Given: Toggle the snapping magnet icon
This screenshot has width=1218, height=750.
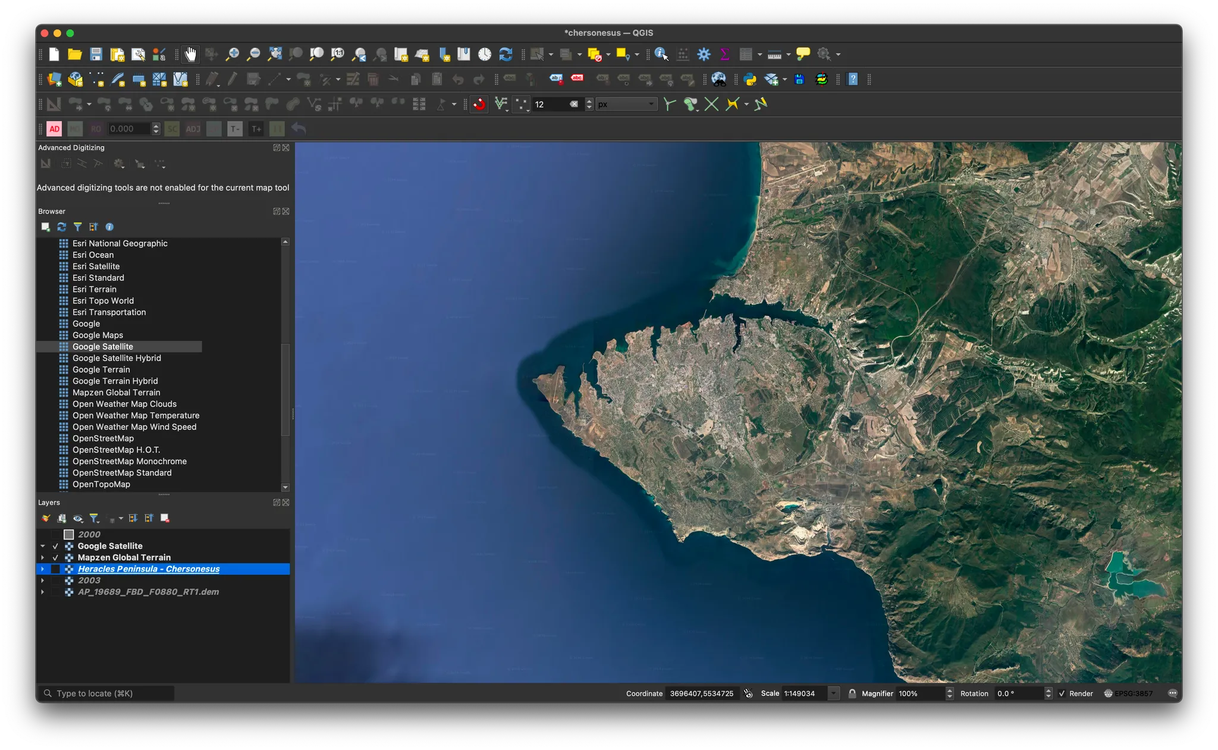Looking at the screenshot, I should click(x=479, y=104).
